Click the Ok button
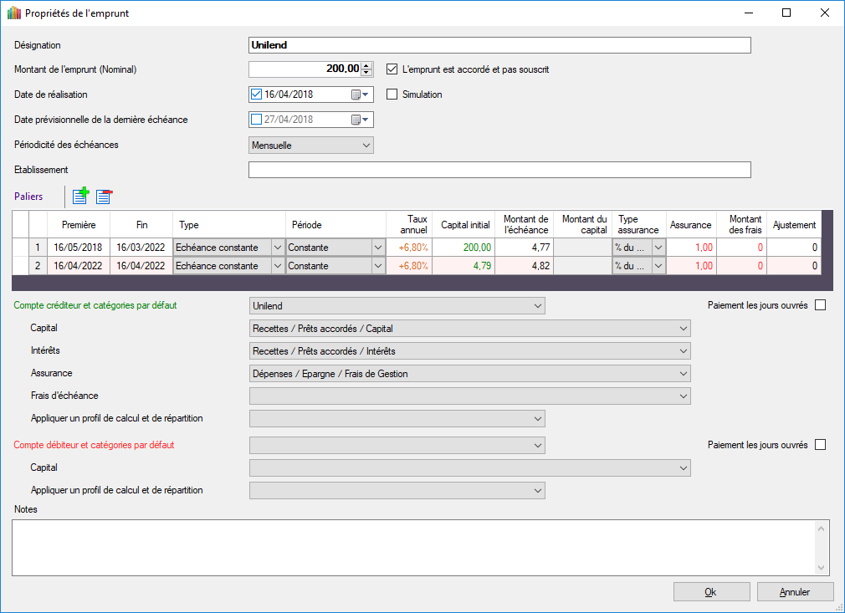The width and height of the screenshot is (845, 613). (x=711, y=592)
